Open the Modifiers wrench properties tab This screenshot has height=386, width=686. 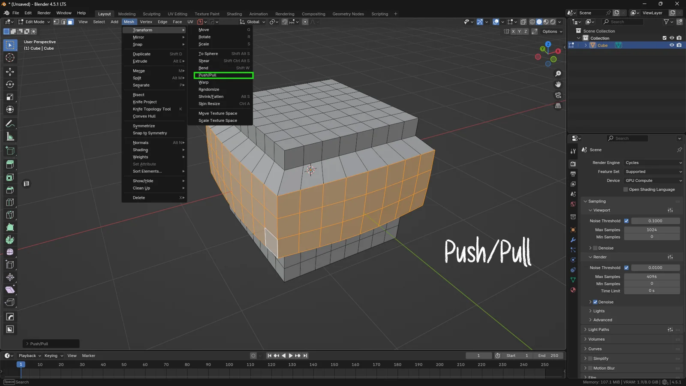[x=573, y=240]
